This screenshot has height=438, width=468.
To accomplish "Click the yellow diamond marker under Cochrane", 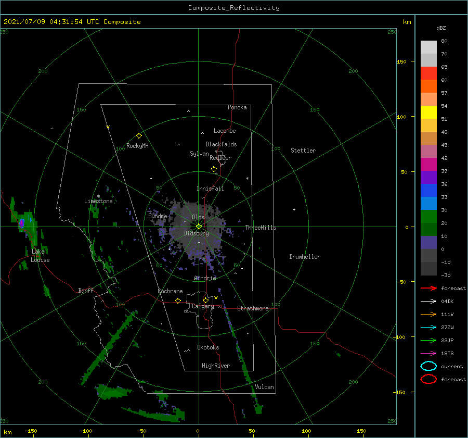I will coord(178,301).
